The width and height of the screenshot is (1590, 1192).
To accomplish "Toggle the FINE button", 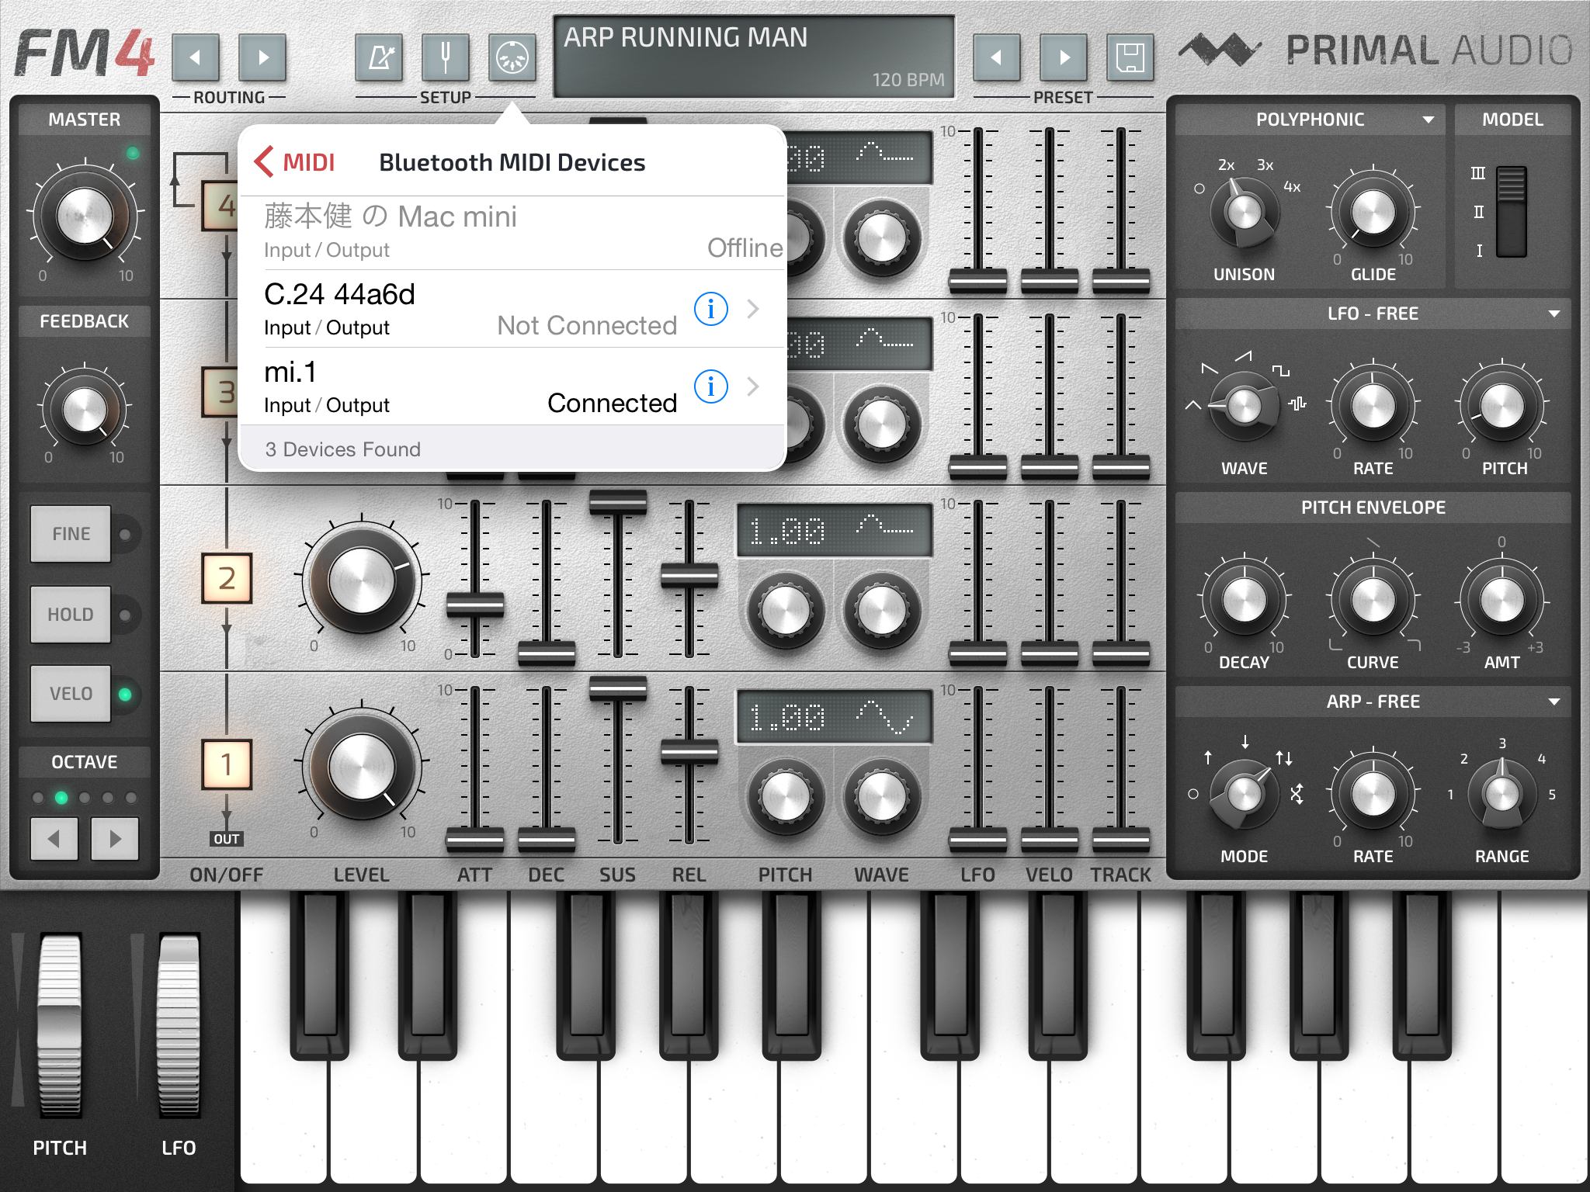I will pyautogui.click(x=71, y=534).
